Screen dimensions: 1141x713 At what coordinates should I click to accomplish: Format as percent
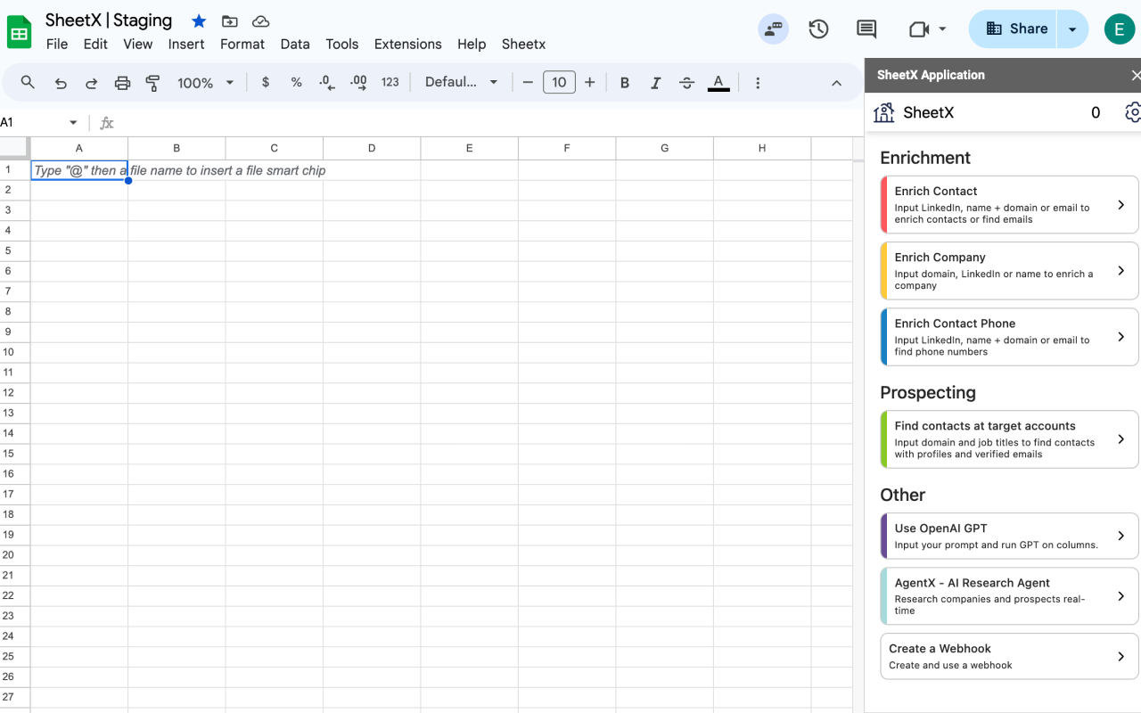click(x=296, y=82)
